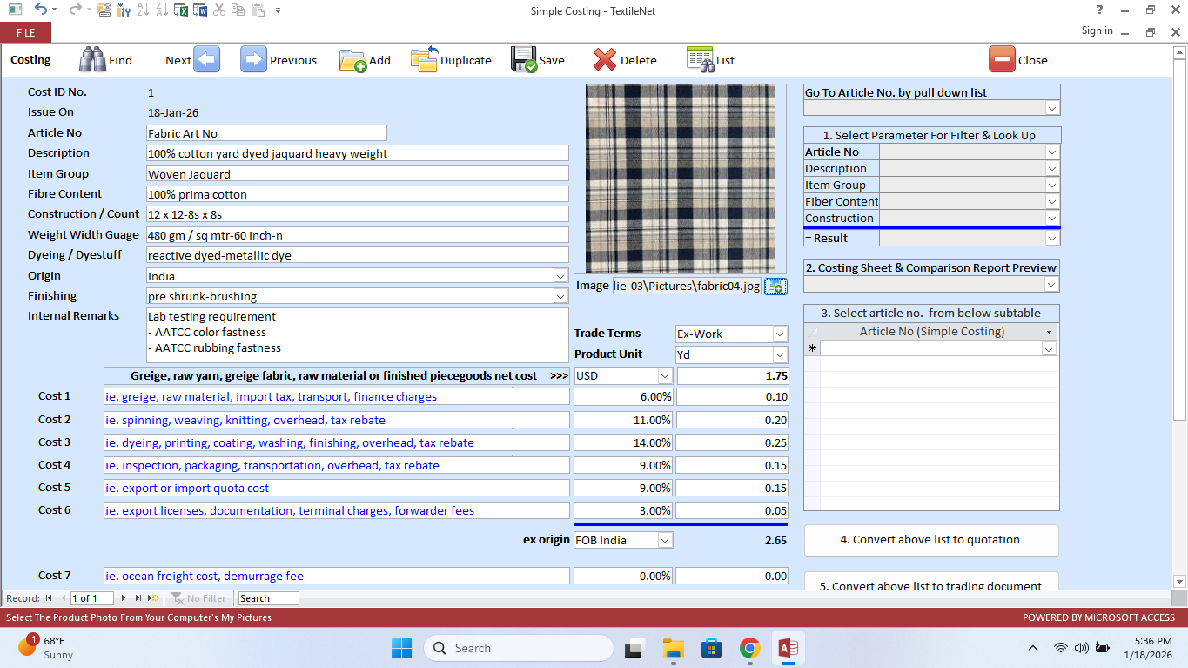This screenshot has width=1188, height=668.
Task: Click the plaid fabric image preview
Action: point(680,179)
